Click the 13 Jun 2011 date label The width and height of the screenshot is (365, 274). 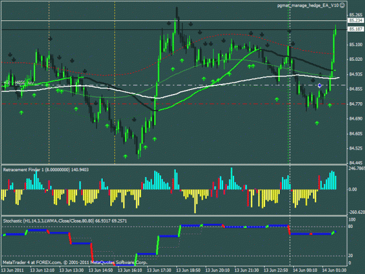click(12, 270)
